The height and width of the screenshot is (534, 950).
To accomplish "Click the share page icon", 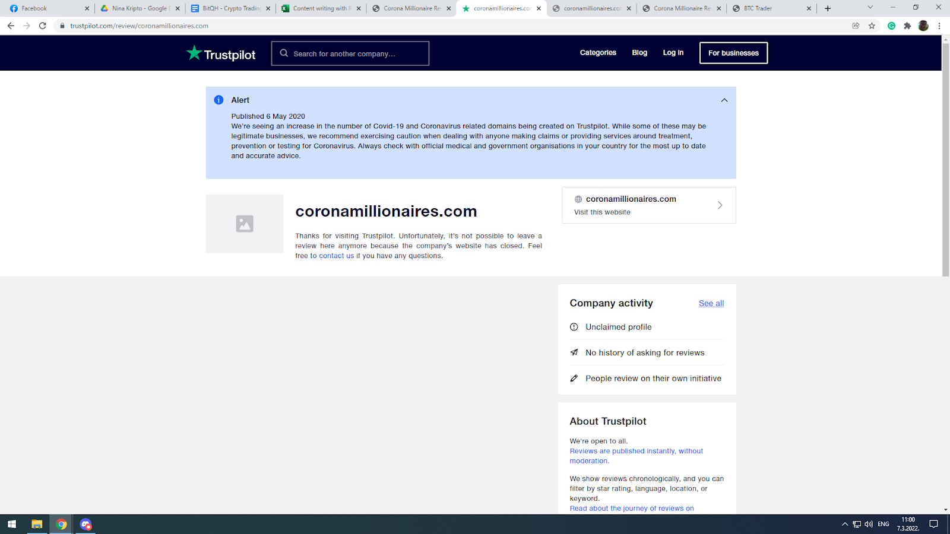I will (x=856, y=26).
